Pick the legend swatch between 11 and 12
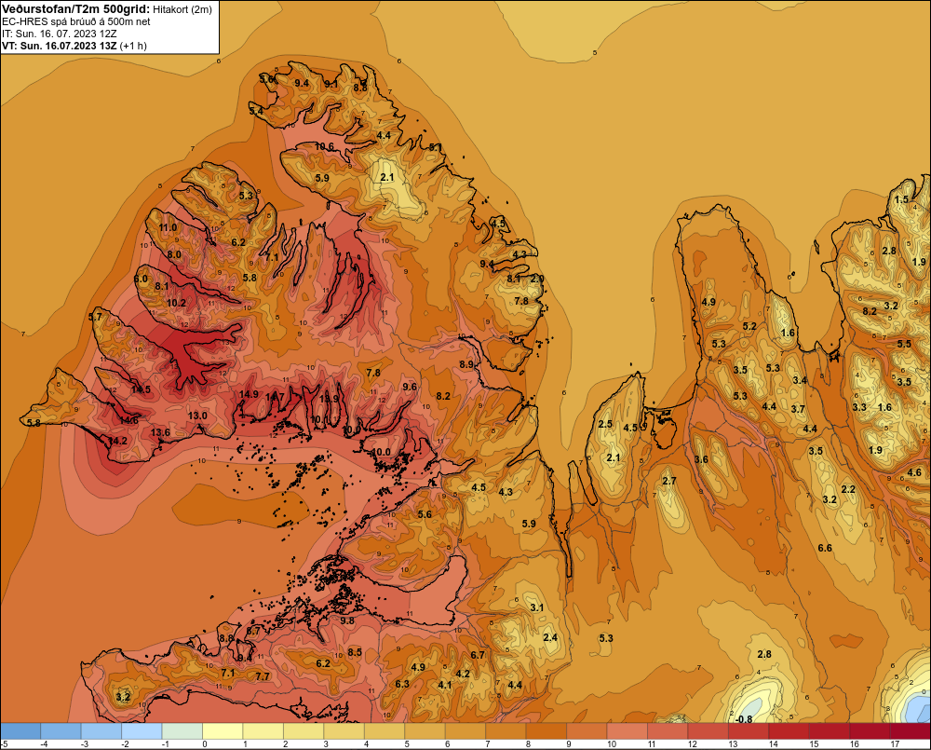 [x=668, y=731]
